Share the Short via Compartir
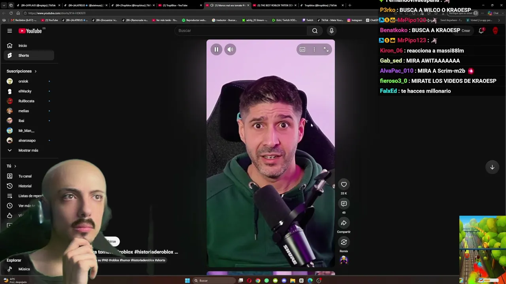 (x=344, y=223)
